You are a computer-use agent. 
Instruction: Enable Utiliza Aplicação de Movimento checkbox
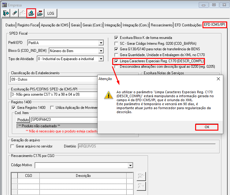(x=52, y=108)
